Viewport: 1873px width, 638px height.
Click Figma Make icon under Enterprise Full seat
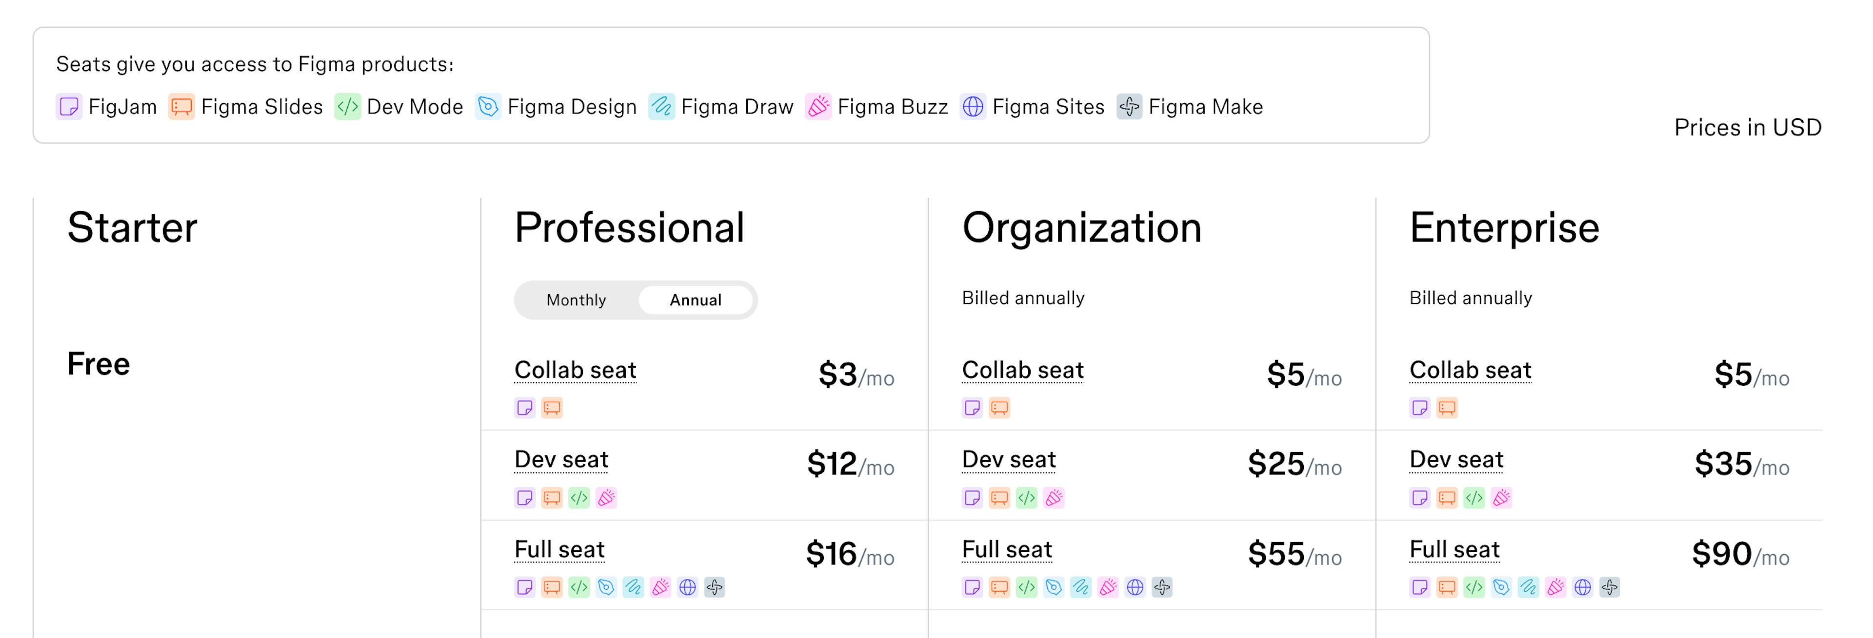1610,586
